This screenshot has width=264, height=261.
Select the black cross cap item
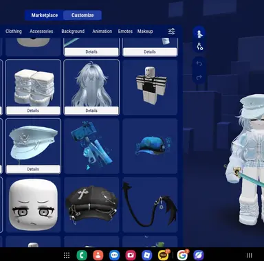click(x=91, y=205)
